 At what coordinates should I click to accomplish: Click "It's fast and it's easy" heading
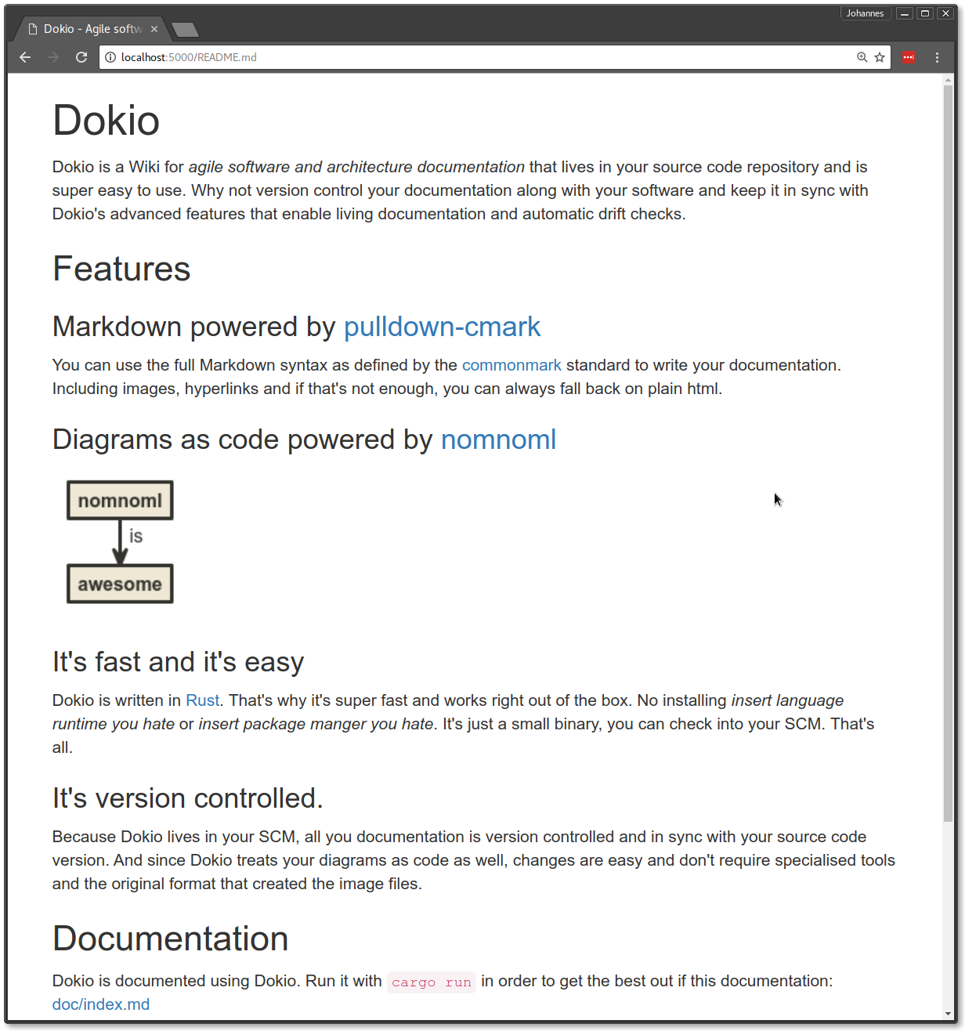pos(178,662)
